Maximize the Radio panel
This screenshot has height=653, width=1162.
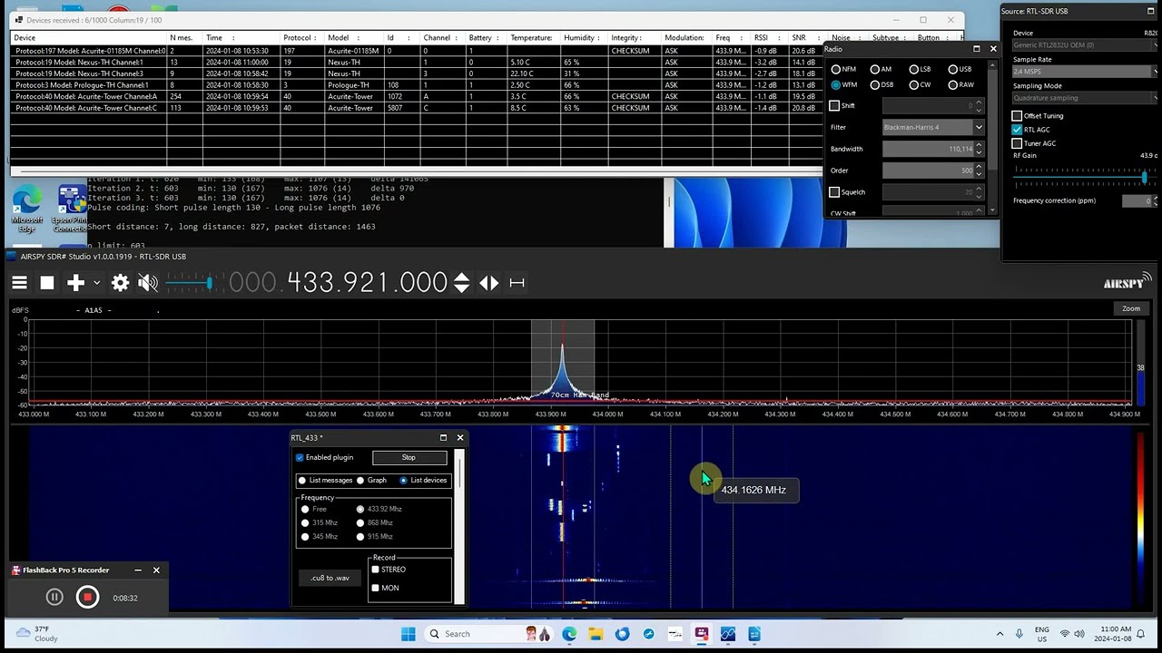[977, 49]
